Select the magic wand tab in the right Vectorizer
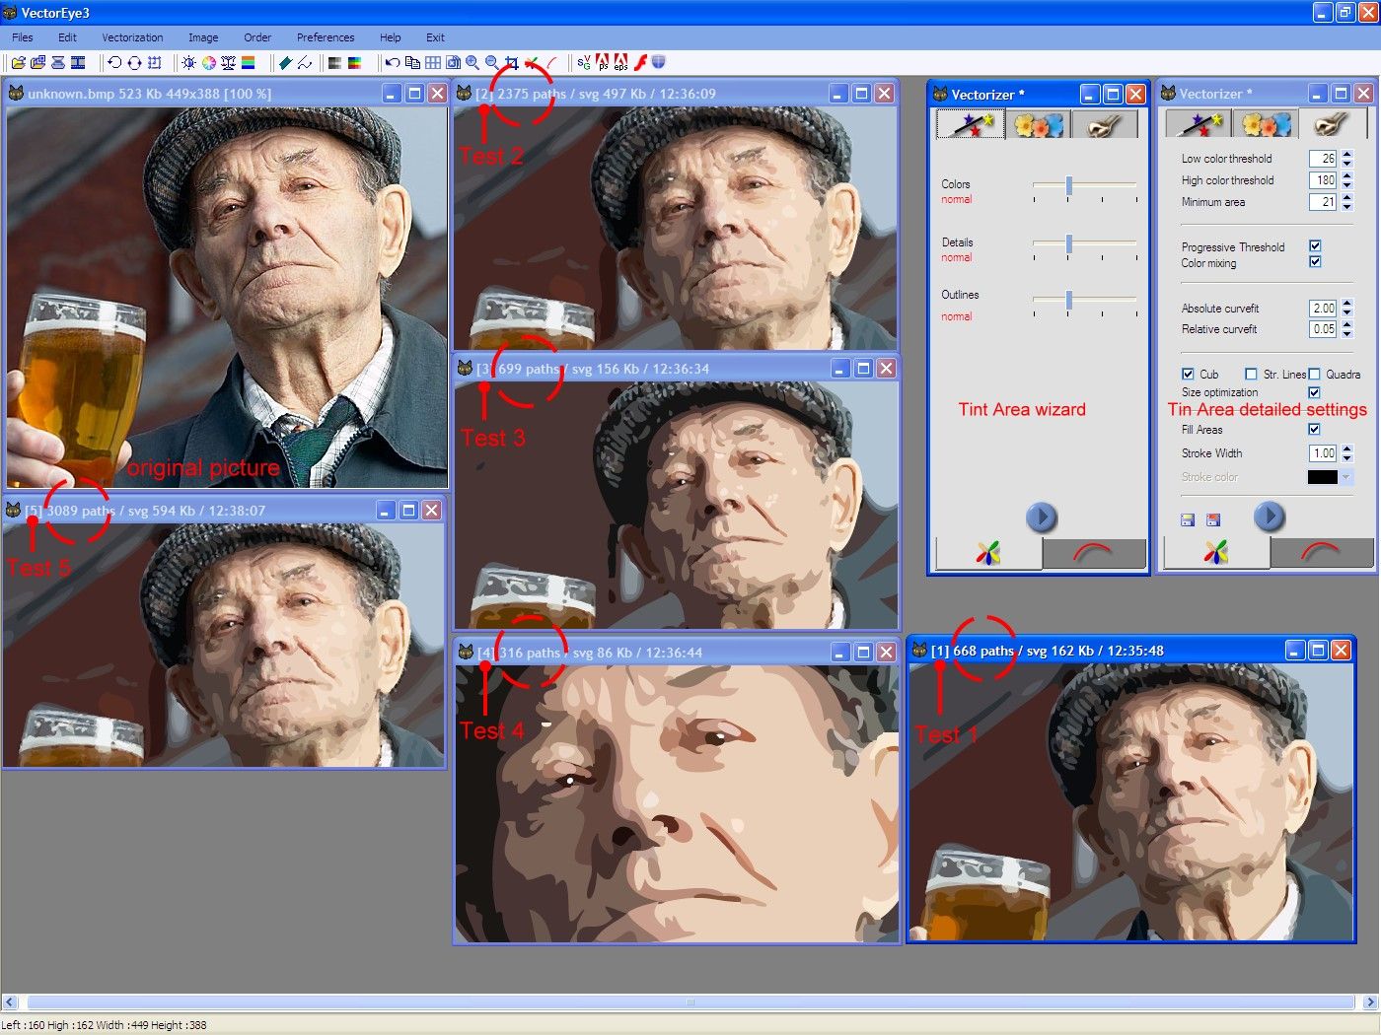Screen dimensions: 1381x1035 [x=1197, y=123]
